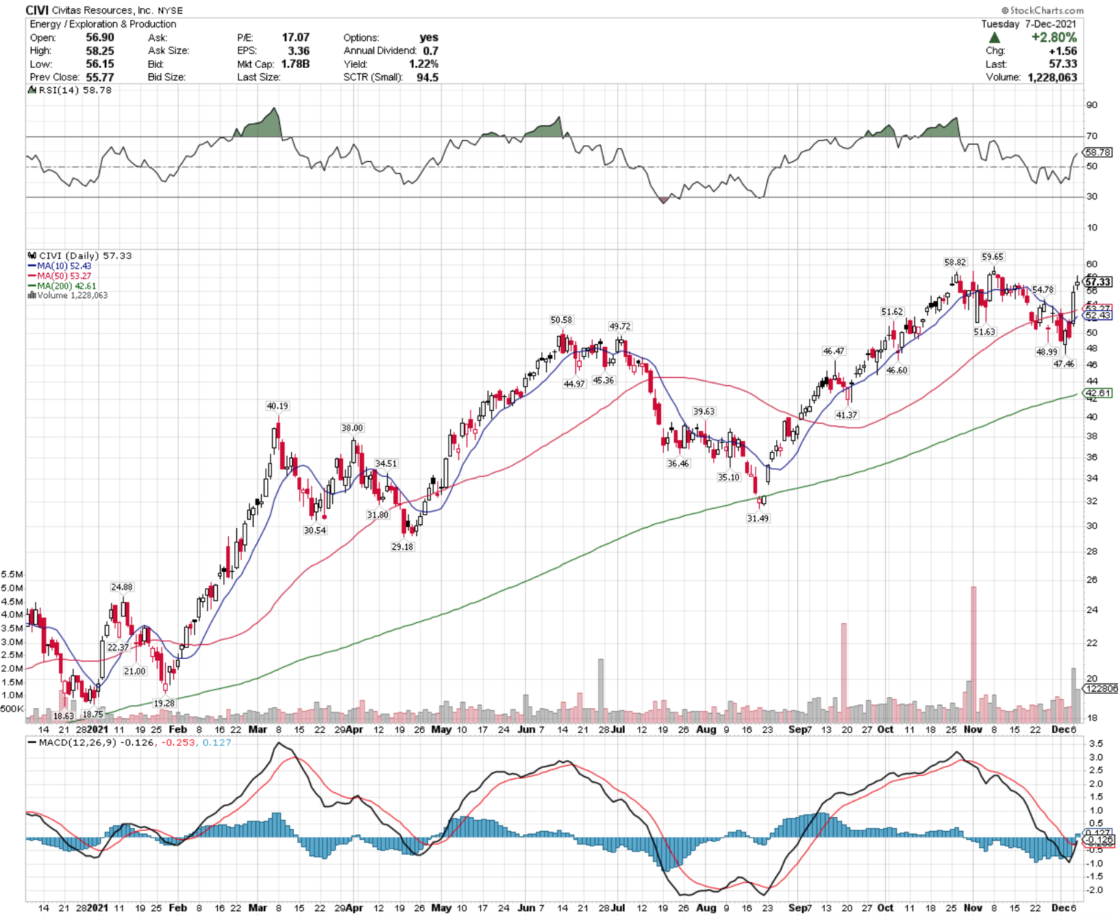
Task: Click the 51.63 November low label
Action: point(984,332)
